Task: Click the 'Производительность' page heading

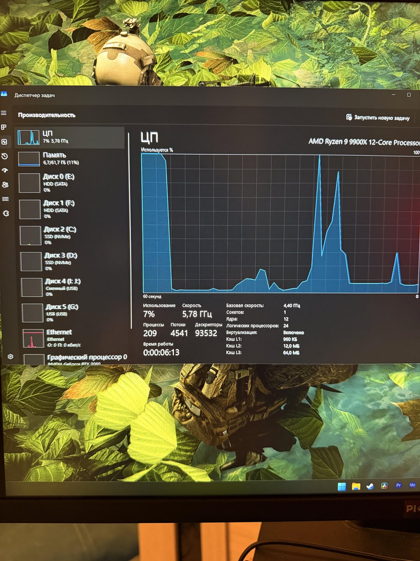Action: click(47, 115)
